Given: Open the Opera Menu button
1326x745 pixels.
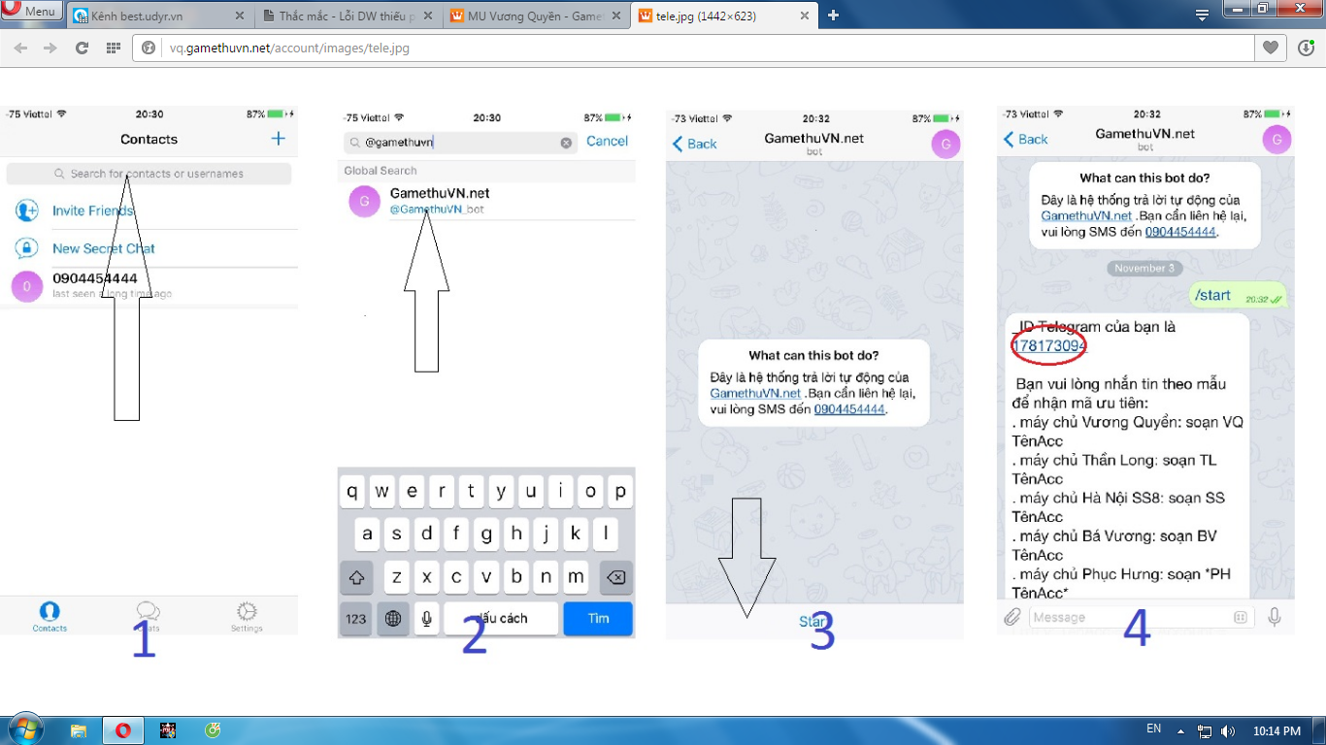Looking at the screenshot, I should pos(31,12).
